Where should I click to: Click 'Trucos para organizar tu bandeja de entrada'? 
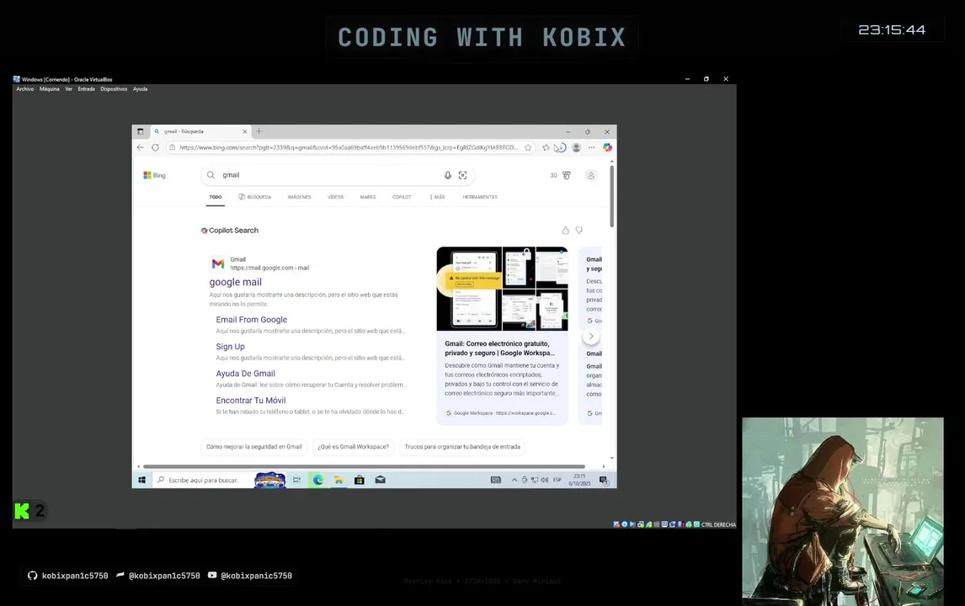click(x=462, y=447)
